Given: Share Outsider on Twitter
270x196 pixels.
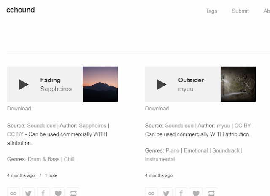Looking at the screenshot, I should pos(166,192).
